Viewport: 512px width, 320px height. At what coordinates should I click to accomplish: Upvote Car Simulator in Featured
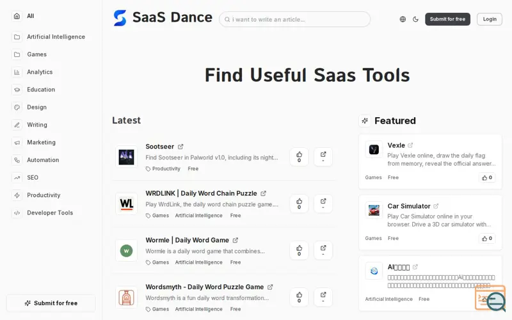pos(487,238)
